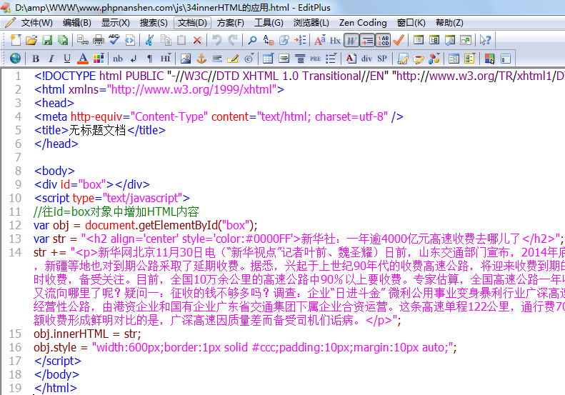This screenshot has height=395, width=565.
Task: Run spell check (ABC checkmark)
Action: click(114, 40)
